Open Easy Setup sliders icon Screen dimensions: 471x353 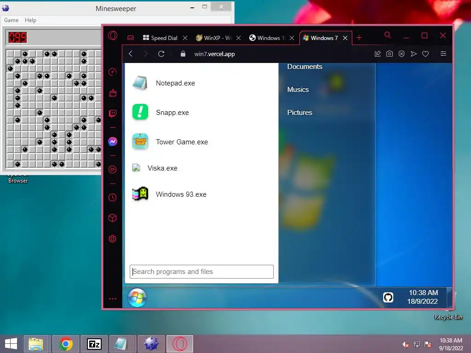(x=443, y=54)
